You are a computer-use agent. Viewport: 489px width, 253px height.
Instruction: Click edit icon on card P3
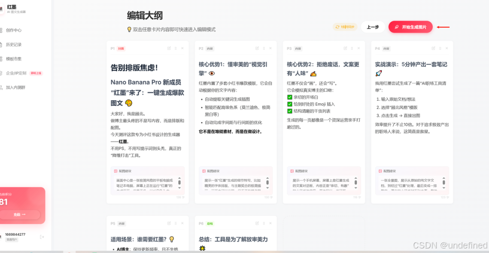pos(345,48)
